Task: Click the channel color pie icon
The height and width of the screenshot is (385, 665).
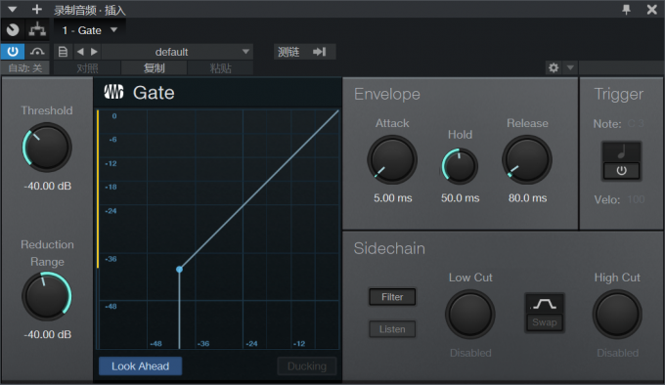Action: tap(13, 29)
